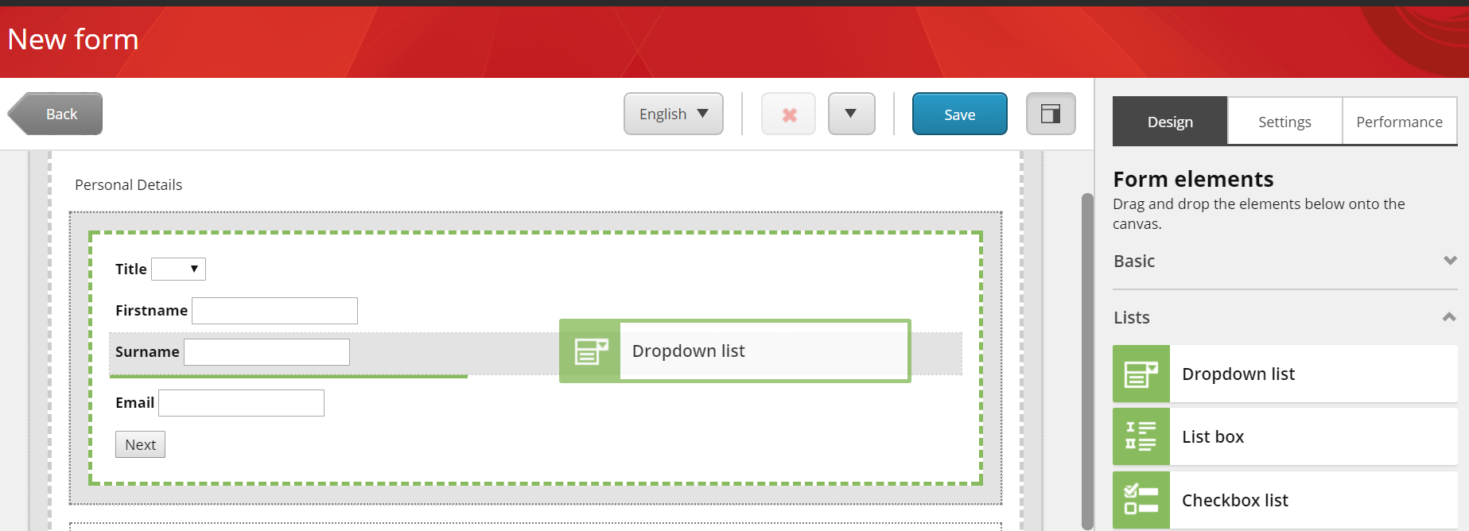
Task: Click the dragged Dropdown list icon on canvas
Action: [x=590, y=351]
